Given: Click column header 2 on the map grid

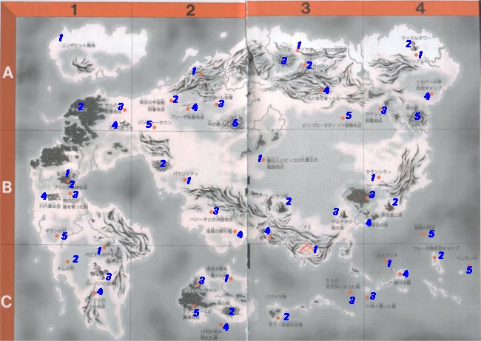Looking at the screenshot, I should coord(190,10).
